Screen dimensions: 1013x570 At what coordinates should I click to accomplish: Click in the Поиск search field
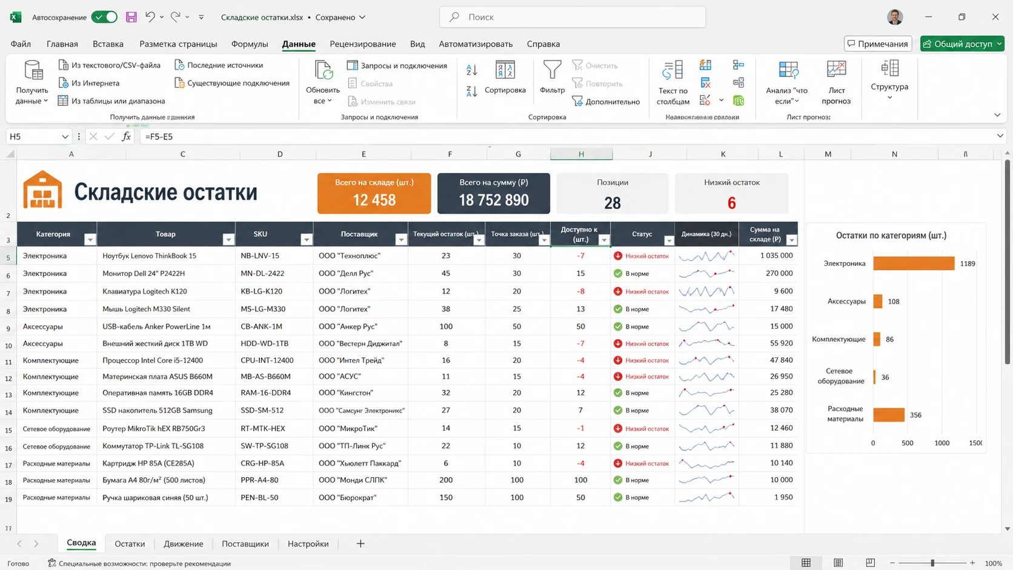pyautogui.click(x=573, y=17)
